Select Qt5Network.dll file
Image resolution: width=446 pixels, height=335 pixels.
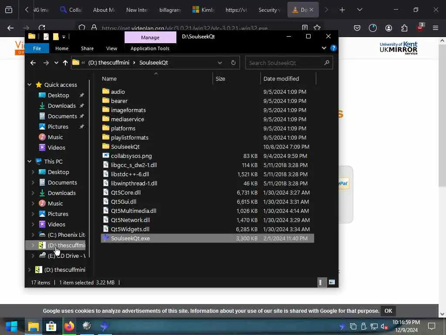pos(130,220)
